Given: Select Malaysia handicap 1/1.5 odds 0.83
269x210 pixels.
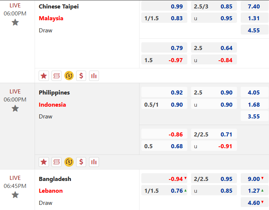Looking at the screenshot, I should coord(164,18).
